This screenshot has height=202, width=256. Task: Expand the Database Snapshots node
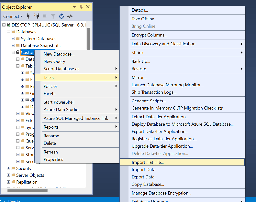(x=13, y=45)
